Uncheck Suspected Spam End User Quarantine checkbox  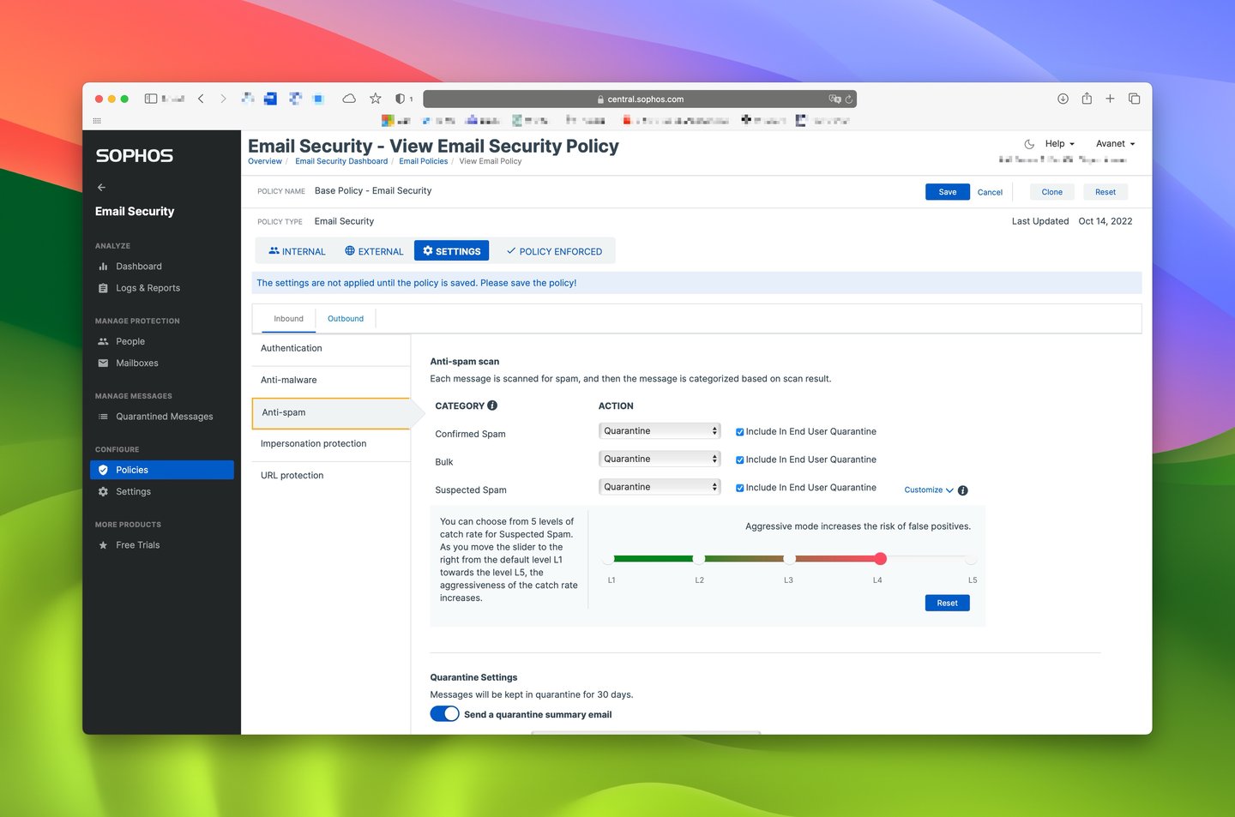pyautogui.click(x=739, y=488)
